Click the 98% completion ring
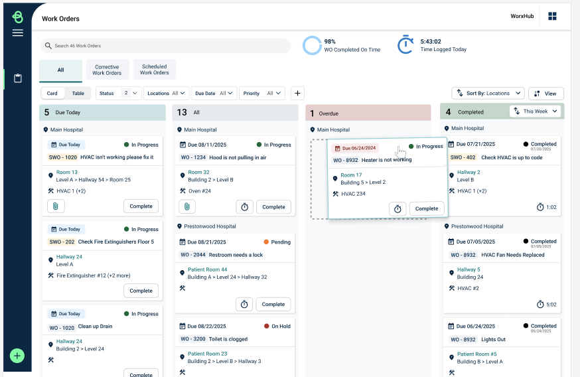Image resolution: width=580 pixels, height=377 pixels. [x=312, y=45]
